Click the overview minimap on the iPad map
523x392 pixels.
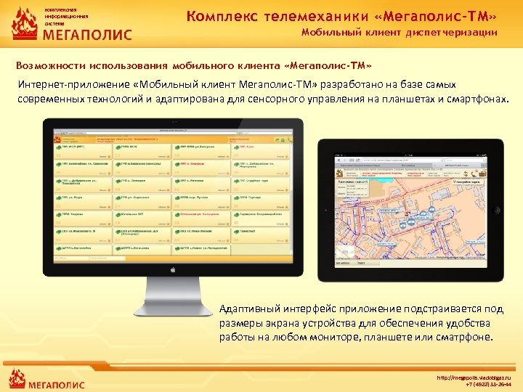[x=345, y=251]
